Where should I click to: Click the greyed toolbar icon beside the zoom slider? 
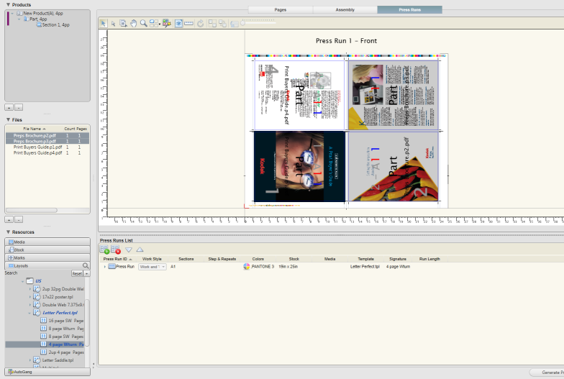235,24
